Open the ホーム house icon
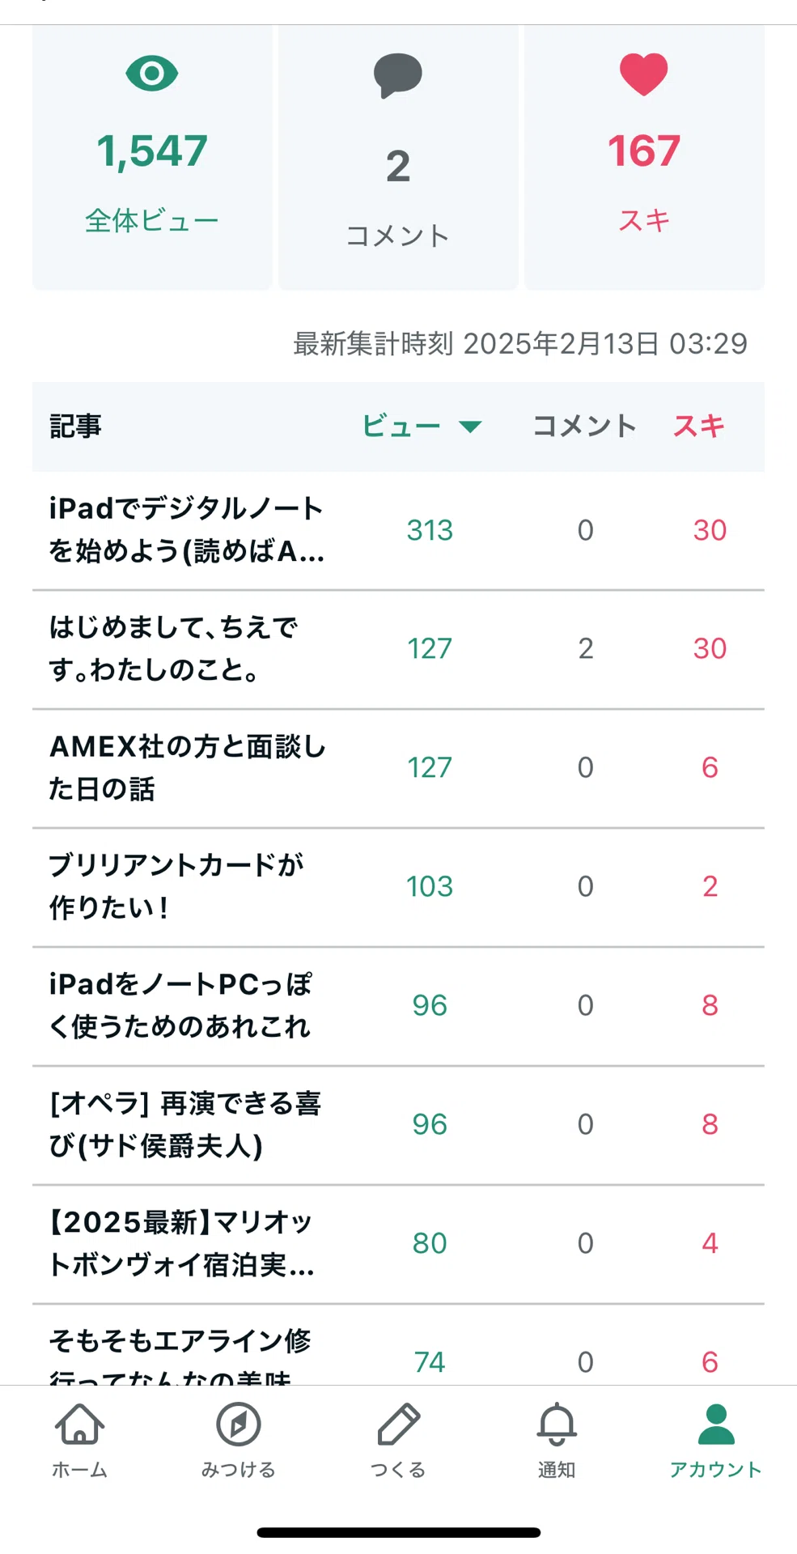Screen dimensions: 797x1554 (x=79, y=1424)
